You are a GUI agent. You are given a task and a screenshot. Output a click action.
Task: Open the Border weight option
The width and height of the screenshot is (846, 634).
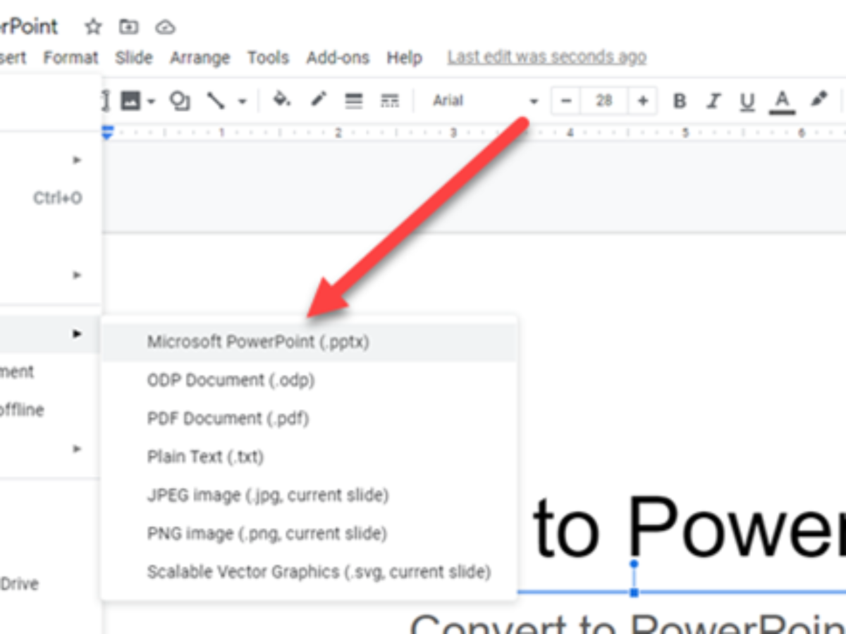coord(353,101)
